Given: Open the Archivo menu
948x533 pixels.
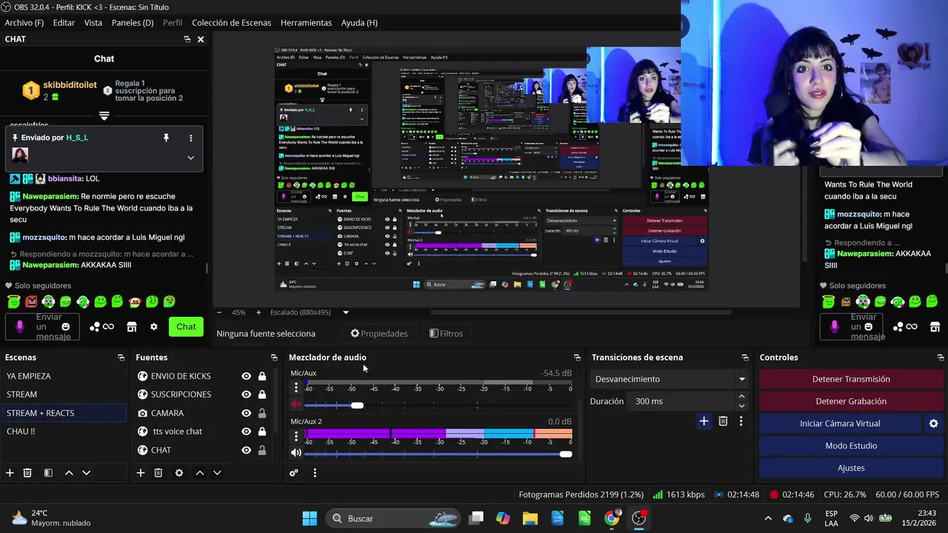Looking at the screenshot, I should click(24, 23).
